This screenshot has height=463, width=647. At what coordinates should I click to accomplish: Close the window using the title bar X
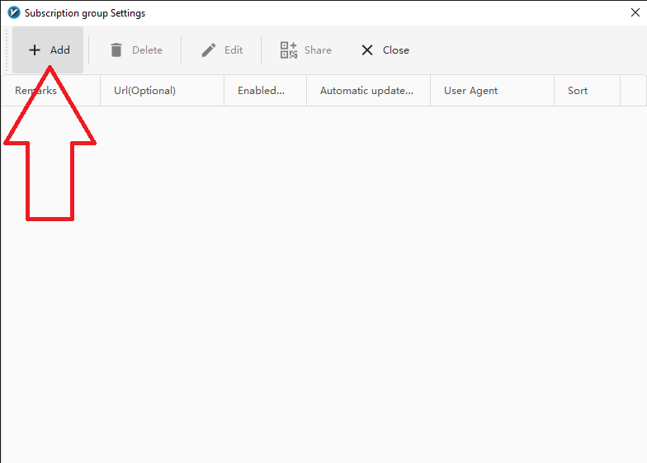click(x=635, y=12)
